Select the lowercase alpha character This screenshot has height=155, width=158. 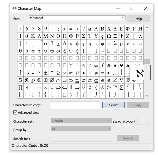coord(46,44)
